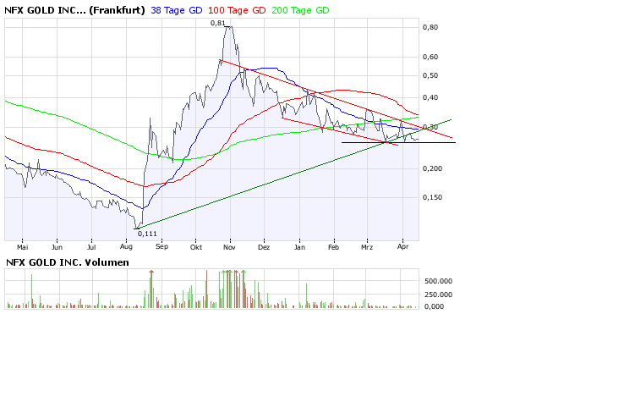The width and height of the screenshot is (624, 402).
Task: Click the 0,80 price axis label
Action: pos(430,27)
